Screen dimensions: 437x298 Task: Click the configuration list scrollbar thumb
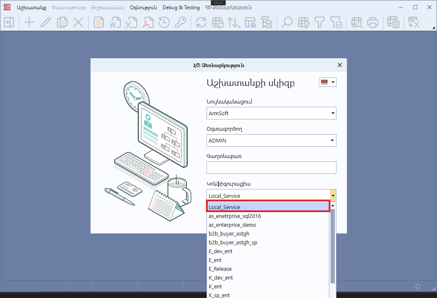pyautogui.click(x=333, y=246)
